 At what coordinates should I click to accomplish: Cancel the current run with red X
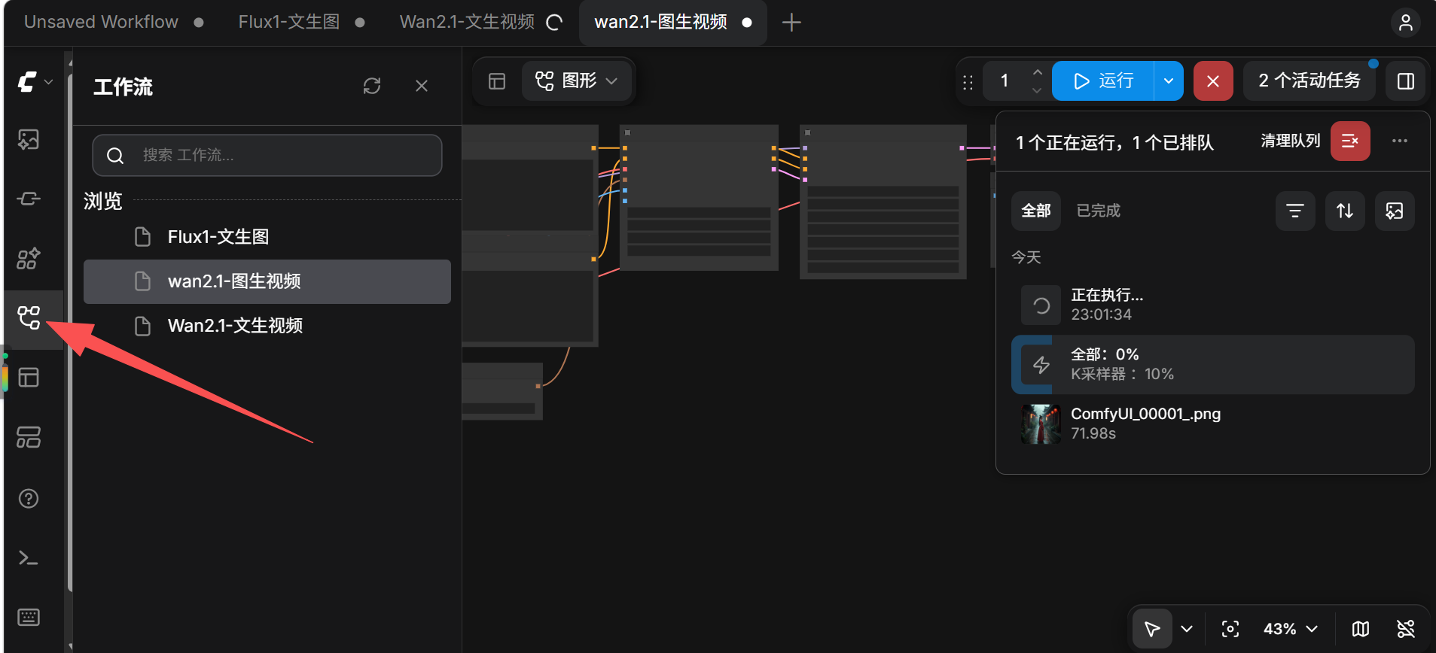1212,80
